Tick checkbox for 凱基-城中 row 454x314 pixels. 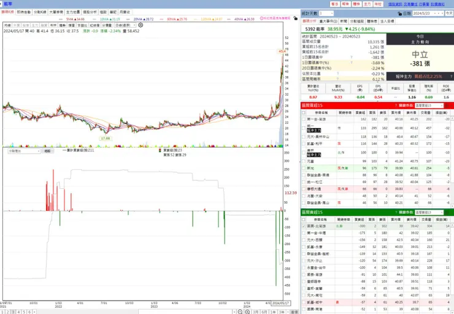(x=304, y=302)
